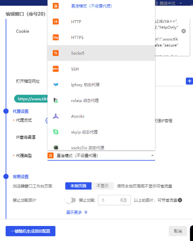This screenshot has height=241, width=193.
Task: Click the rolaip dynamic proxy icon
Action: pos(56,101)
